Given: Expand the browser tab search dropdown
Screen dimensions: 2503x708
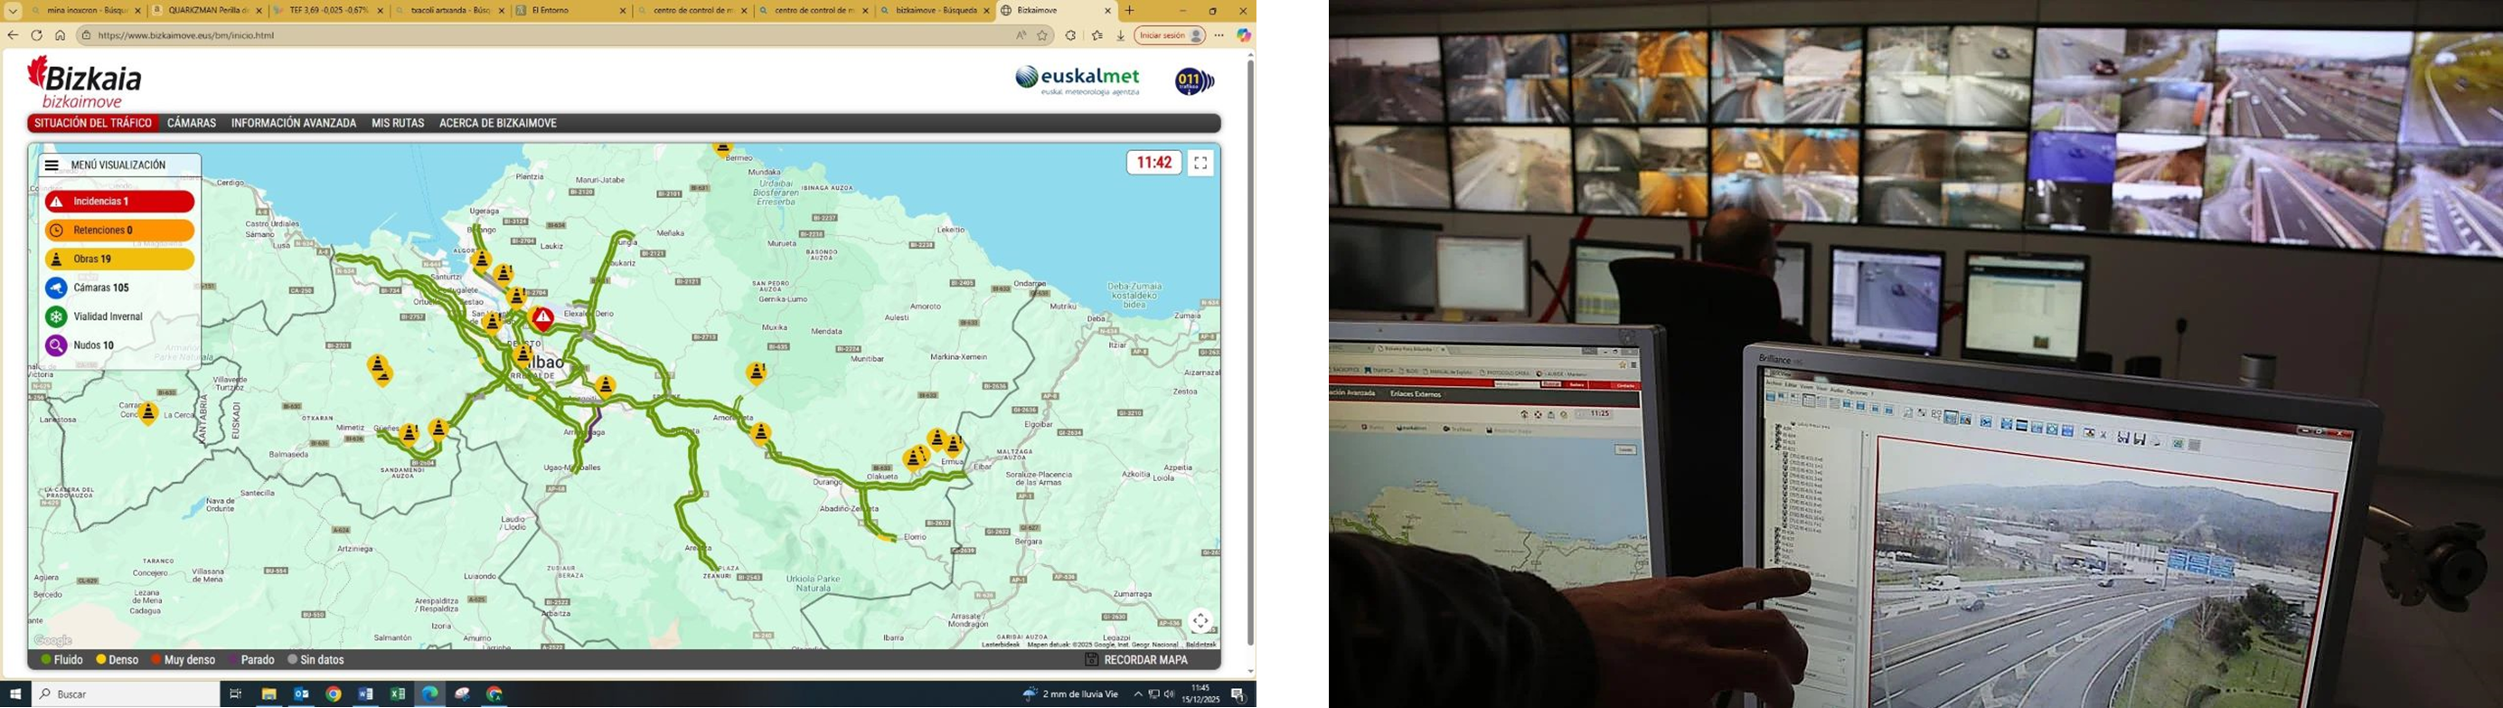Looking at the screenshot, I should tap(13, 11).
